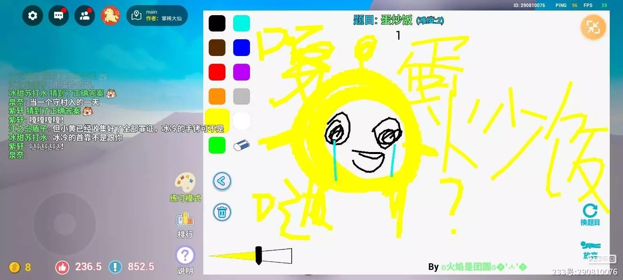Select the yellow color swatch
This screenshot has height=280, width=623.
tap(217, 121)
